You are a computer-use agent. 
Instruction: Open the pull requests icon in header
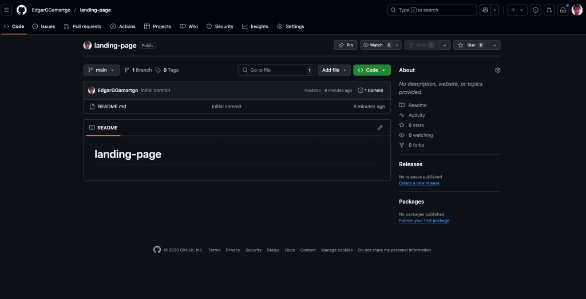(549, 10)
